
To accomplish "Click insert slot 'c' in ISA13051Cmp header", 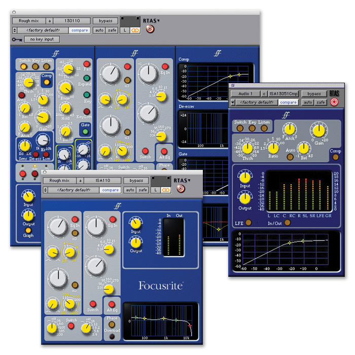I will coord(264,94).
